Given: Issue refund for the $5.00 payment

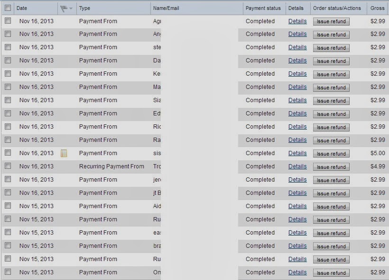Looking at the screenshot, I should [331, 153].
